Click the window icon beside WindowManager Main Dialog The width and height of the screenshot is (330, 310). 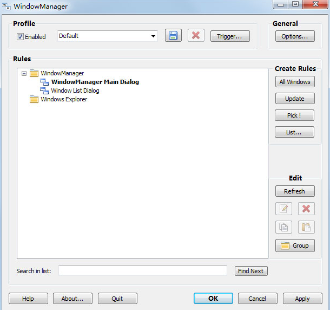[x=44, y=82]
